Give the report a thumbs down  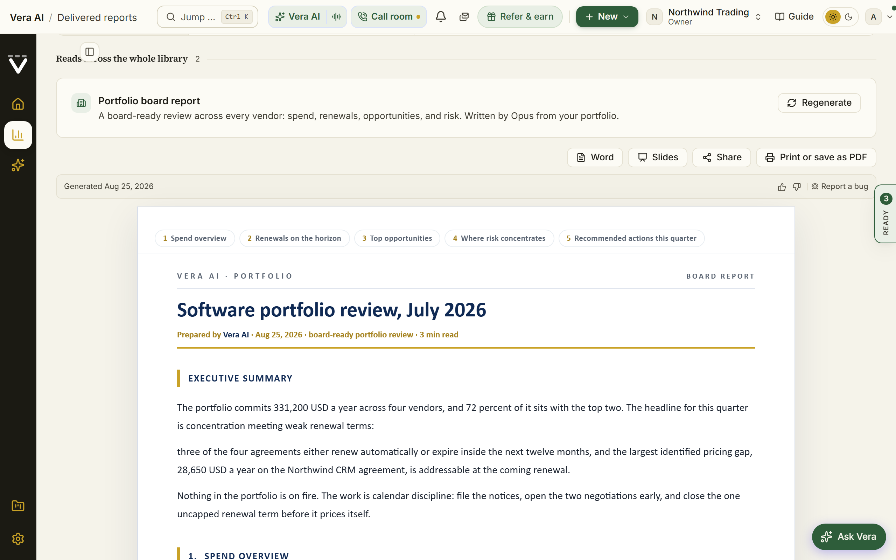pyautogui.click(x=797, y=187)
